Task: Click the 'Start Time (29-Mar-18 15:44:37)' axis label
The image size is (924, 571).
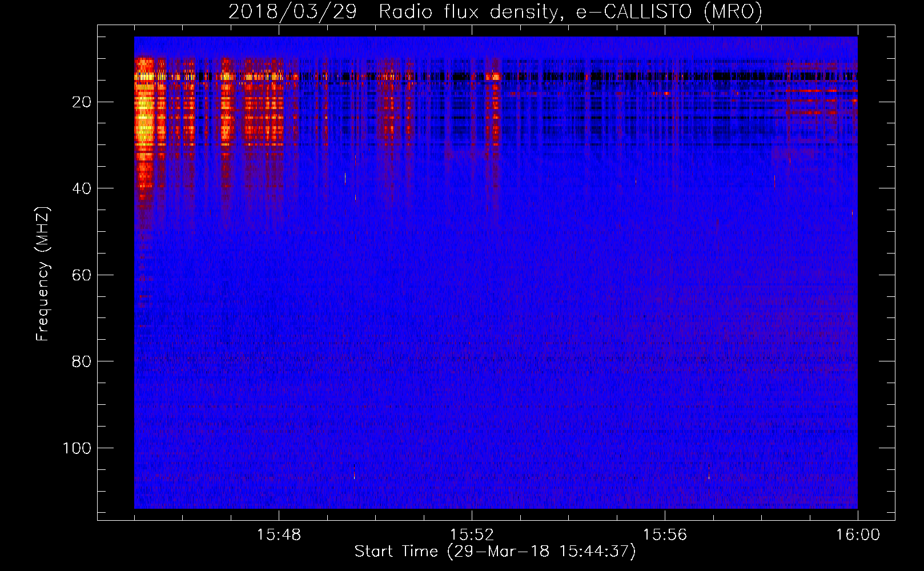Action: click(x=495, y=552)
